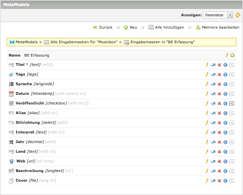The image size is (243, 195).
Task: Edit the Datum timestamp entry
Action: tap(207, 94)
